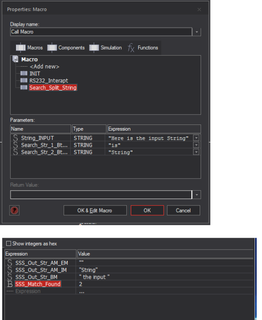The image size is (262, 320).
Task: Click the Search_Str_1_Bt string type icon
Action: pyautogui.click(x=16, y=145)
